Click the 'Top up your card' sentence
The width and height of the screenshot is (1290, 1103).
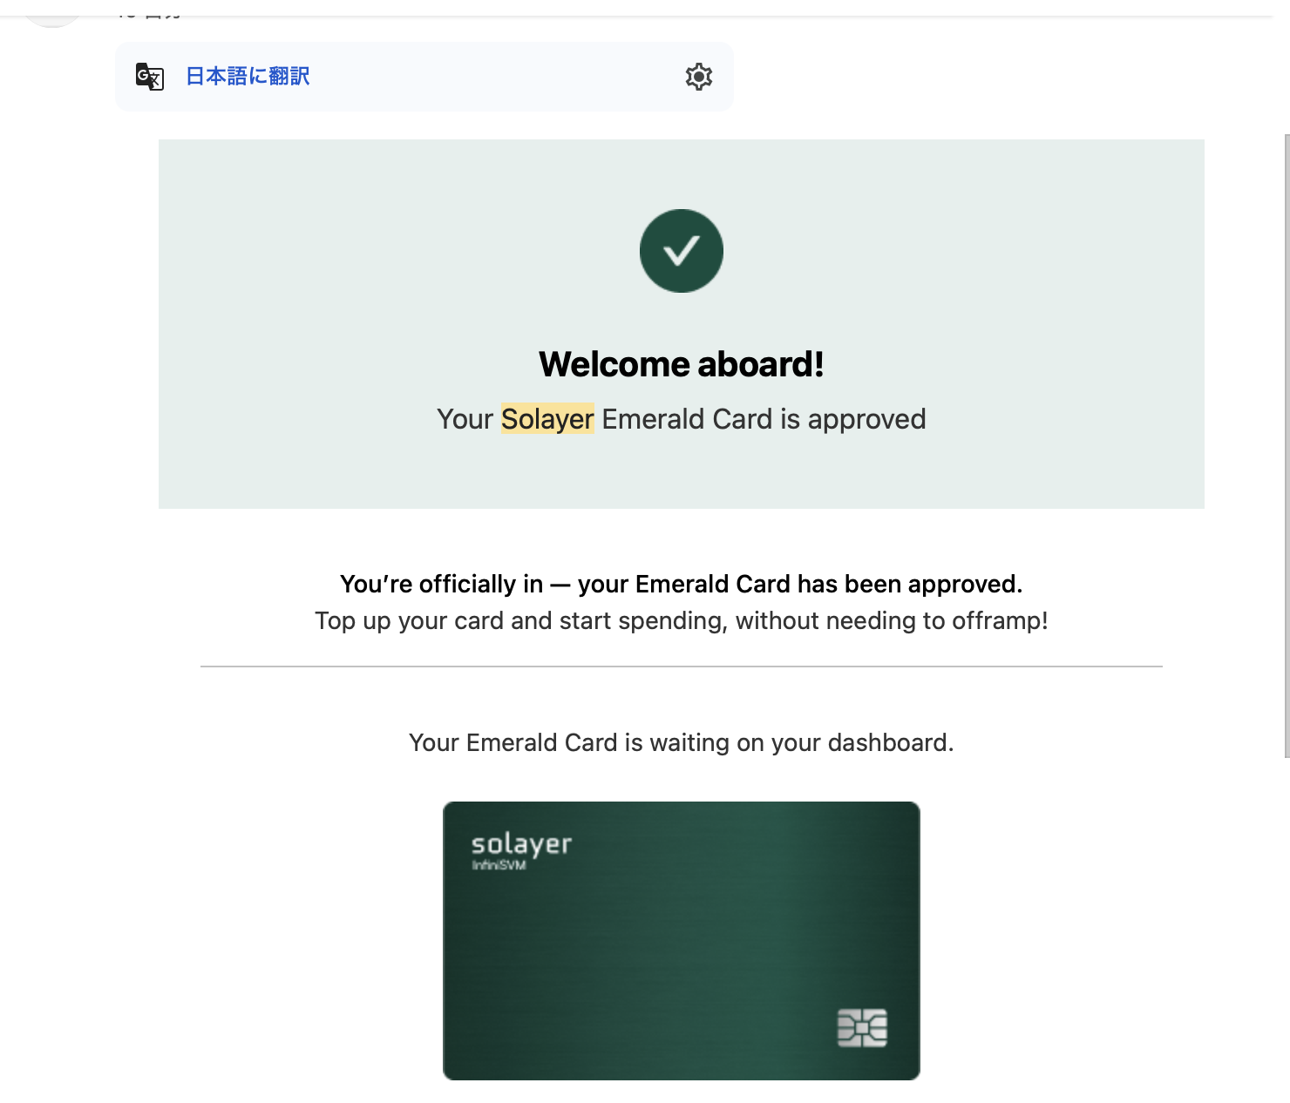pos(682,620)
